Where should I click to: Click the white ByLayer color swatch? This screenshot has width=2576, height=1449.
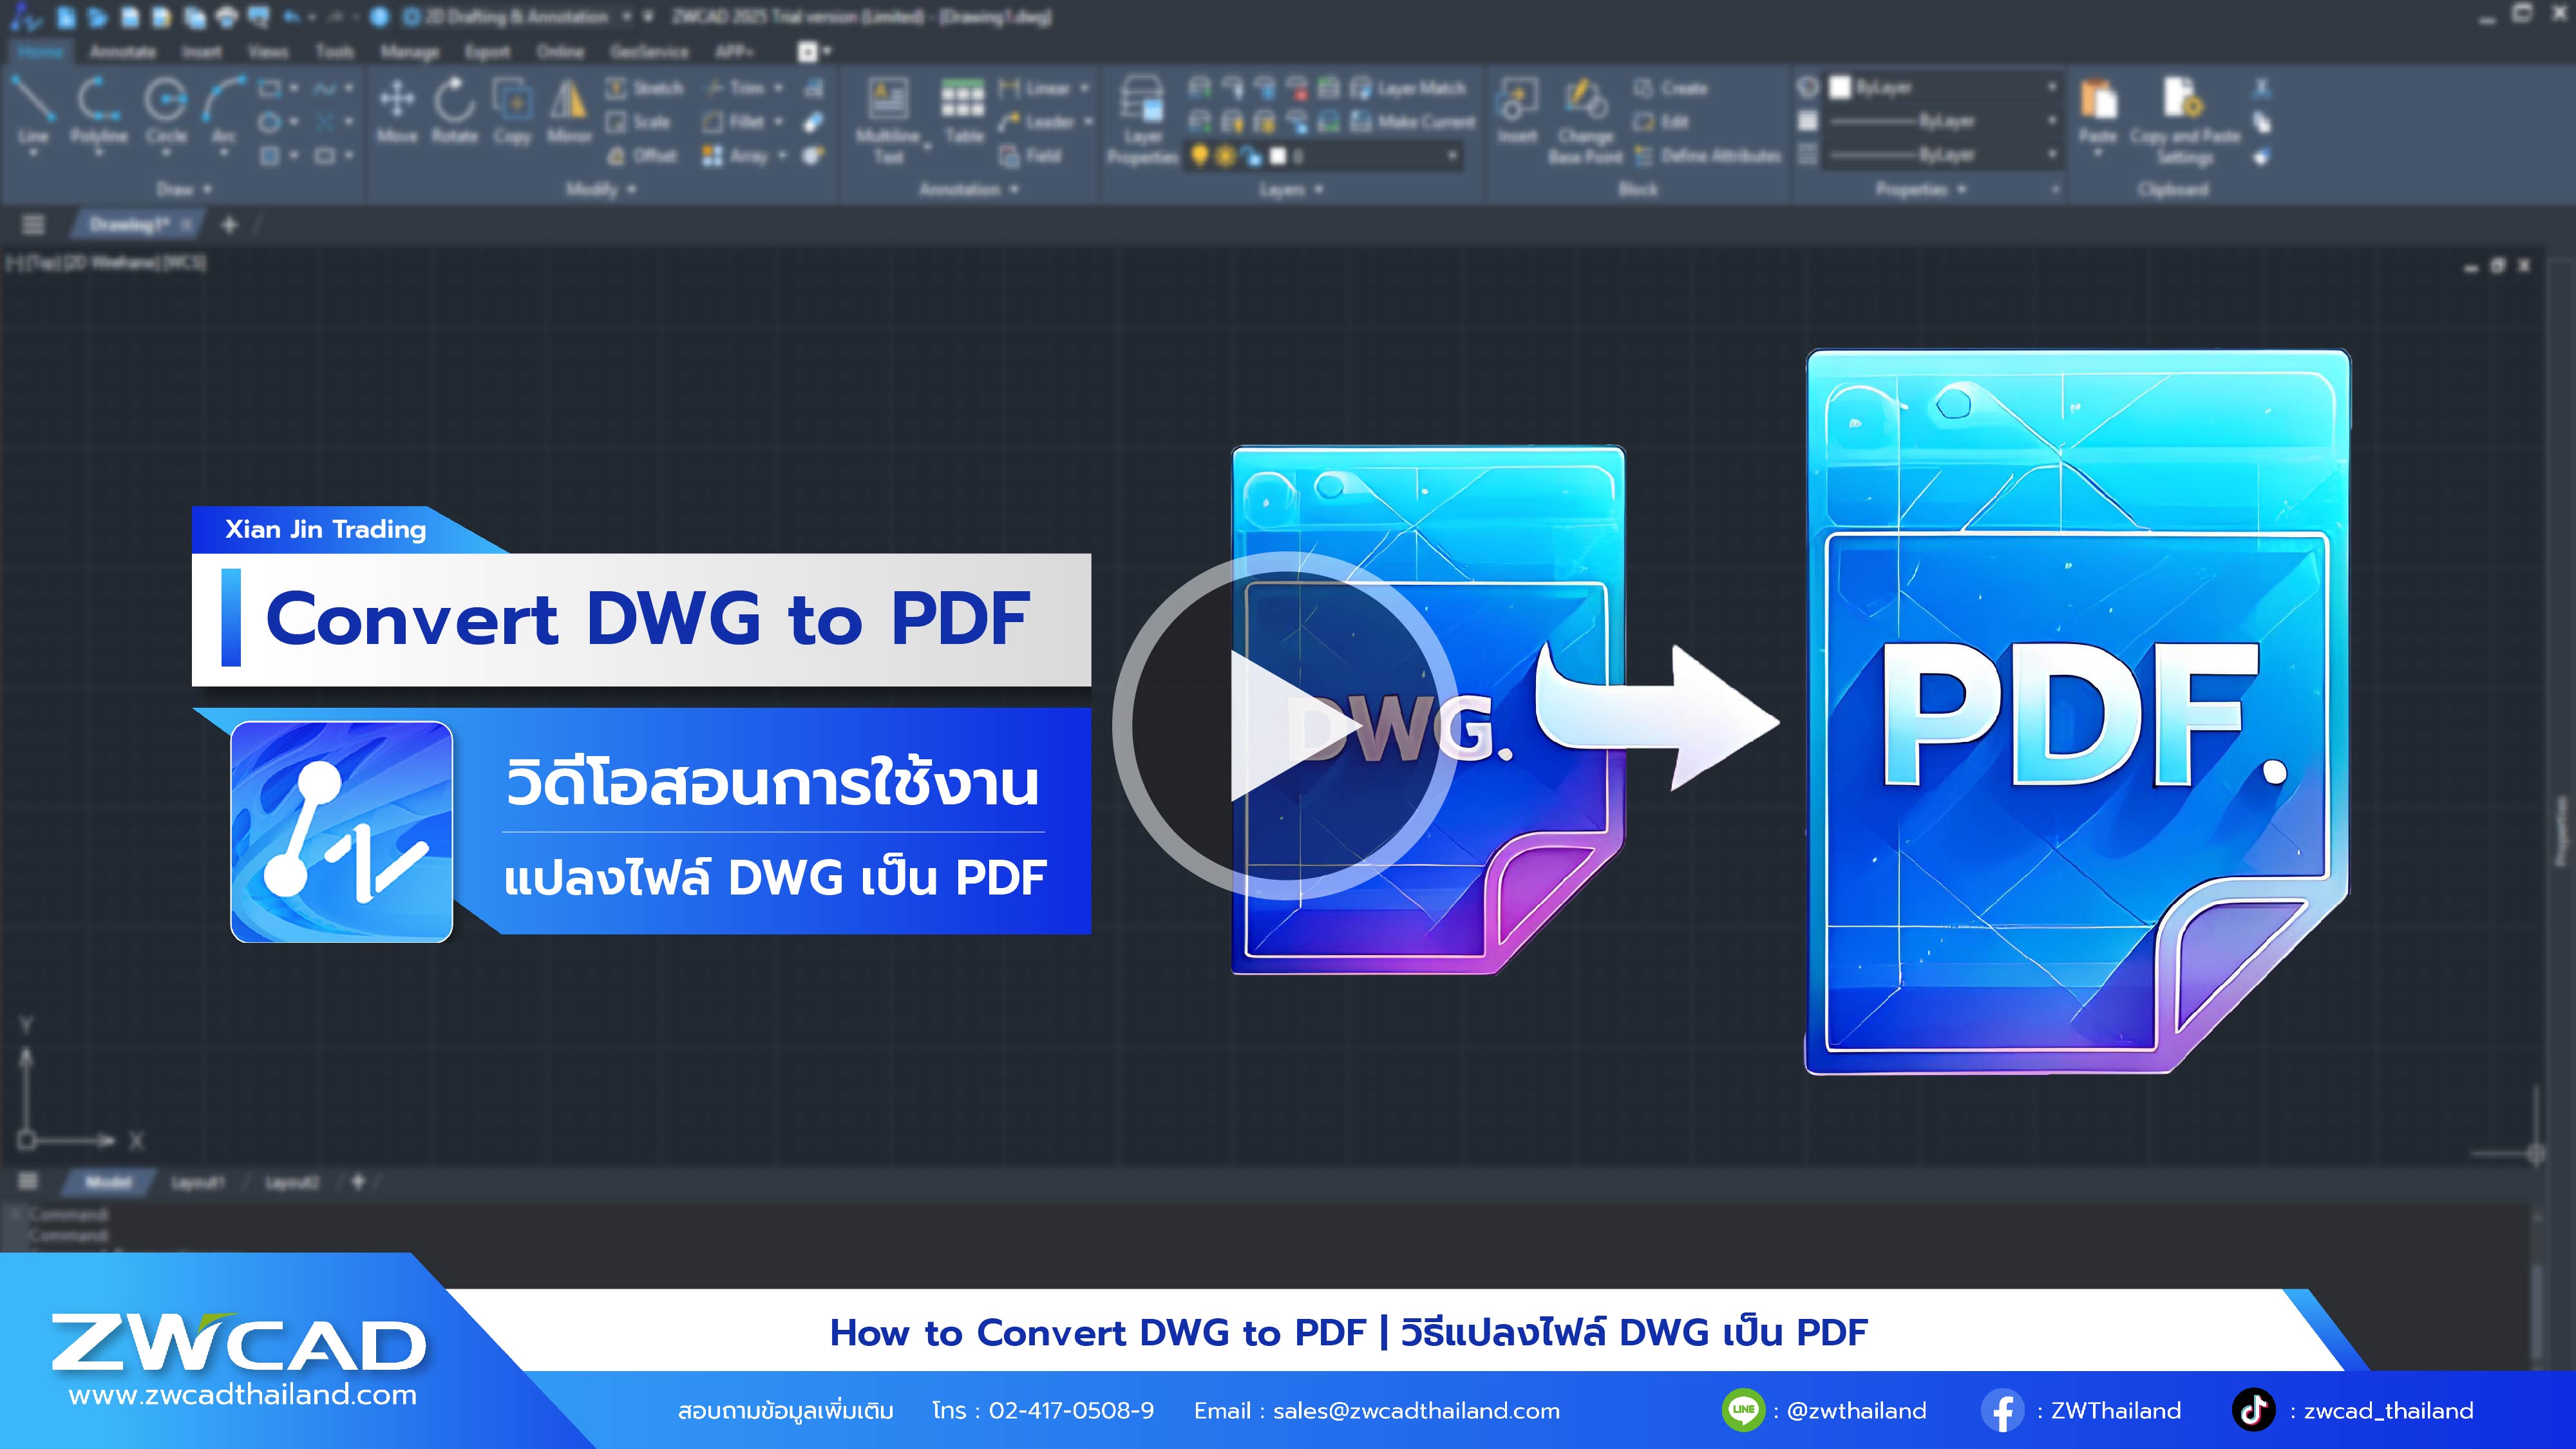click(x=1840, y=88)
